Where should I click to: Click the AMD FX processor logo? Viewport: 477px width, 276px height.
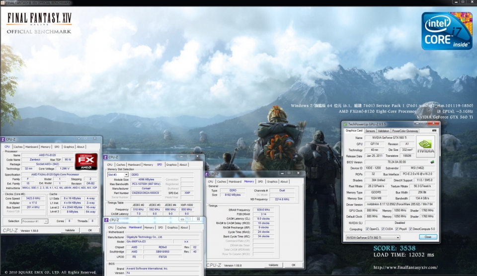coord(86,162)
